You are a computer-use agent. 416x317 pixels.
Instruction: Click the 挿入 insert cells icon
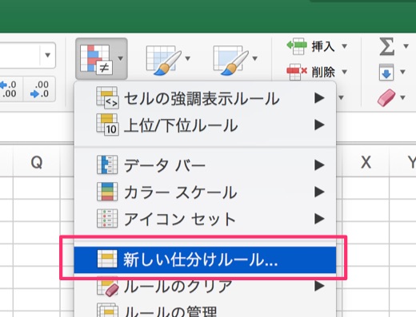click(297, 46)
